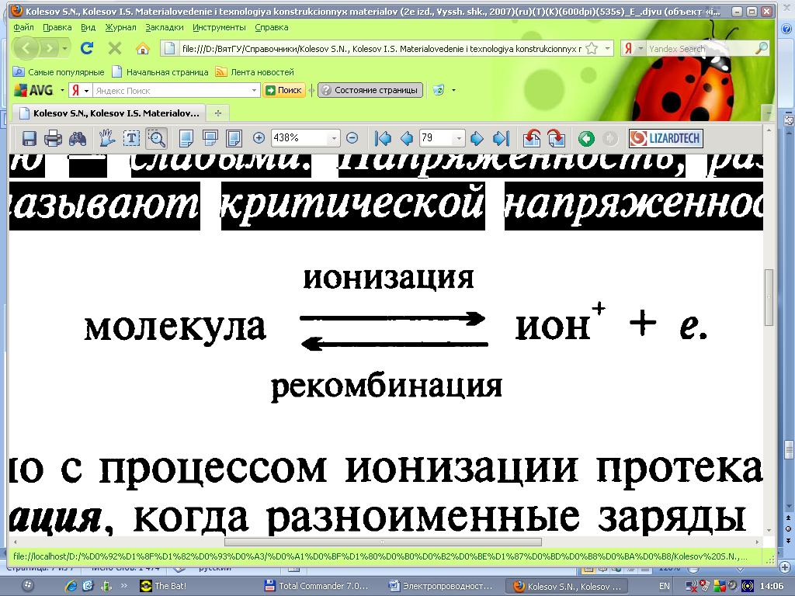
Task: Switch to the first page layout icon
Action: (x=186, y=138)
